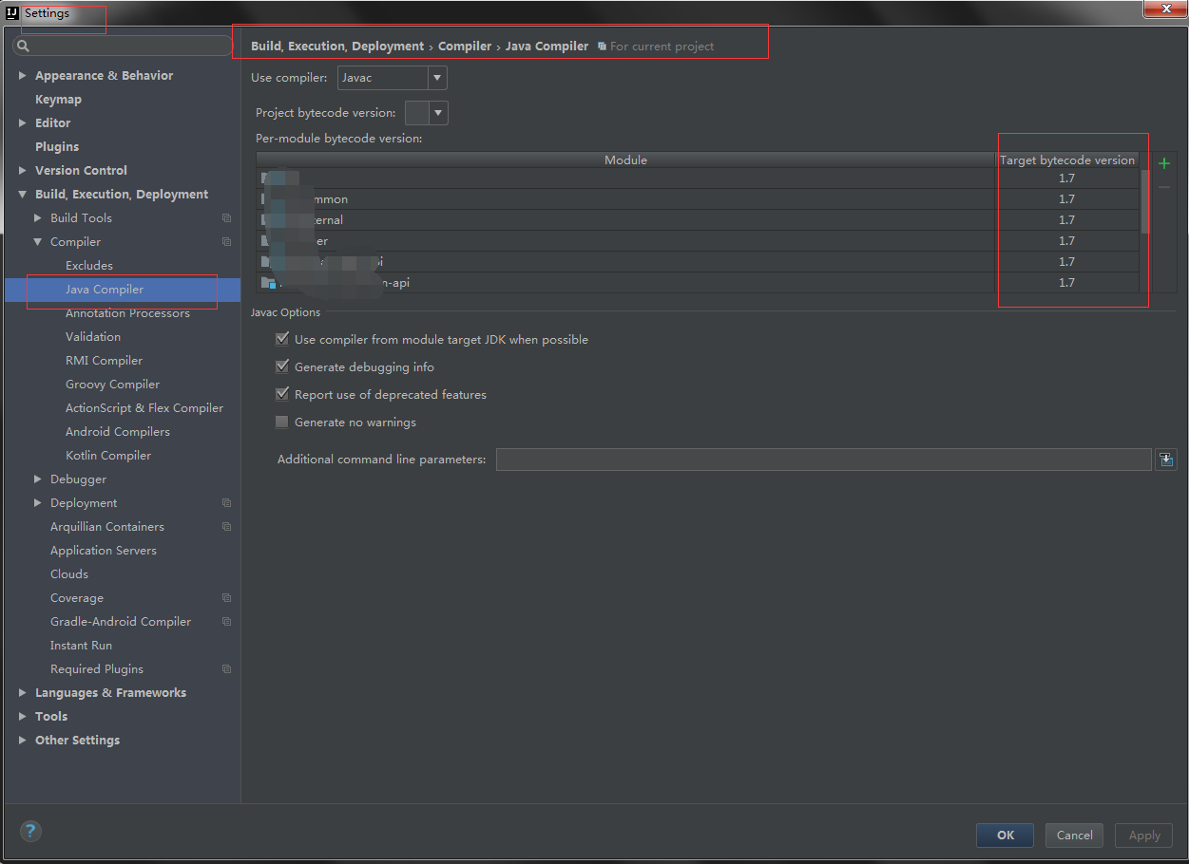The image size is (1189, 864).
Task: Open the 'Use compiler' Javac dropdown
Action: pyautogui.click(x=392, y=78)
